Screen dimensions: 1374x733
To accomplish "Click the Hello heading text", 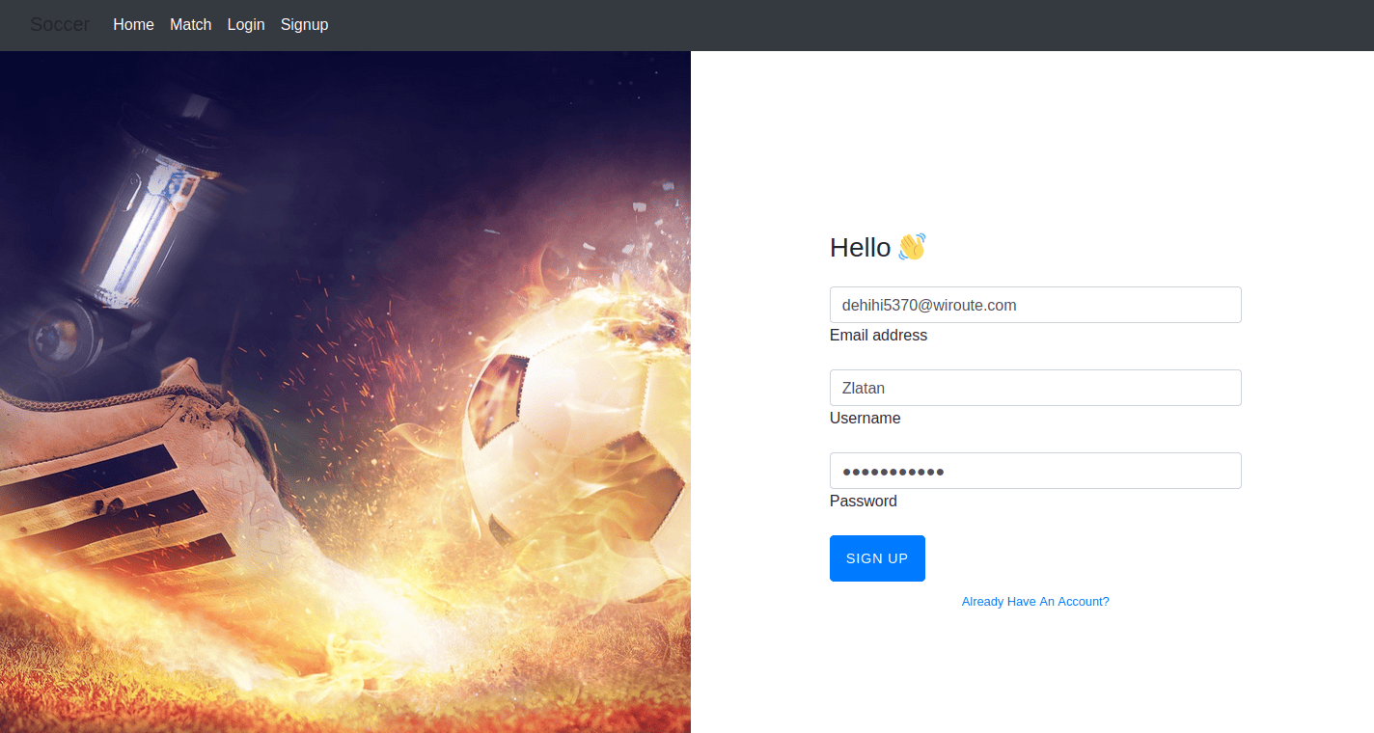I will [x=860, y=248].
